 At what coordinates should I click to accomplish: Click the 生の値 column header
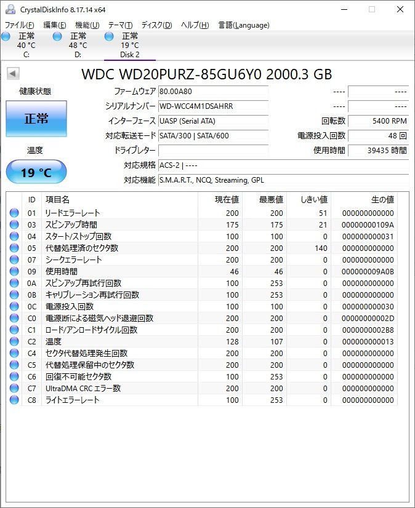coord(364,199)
